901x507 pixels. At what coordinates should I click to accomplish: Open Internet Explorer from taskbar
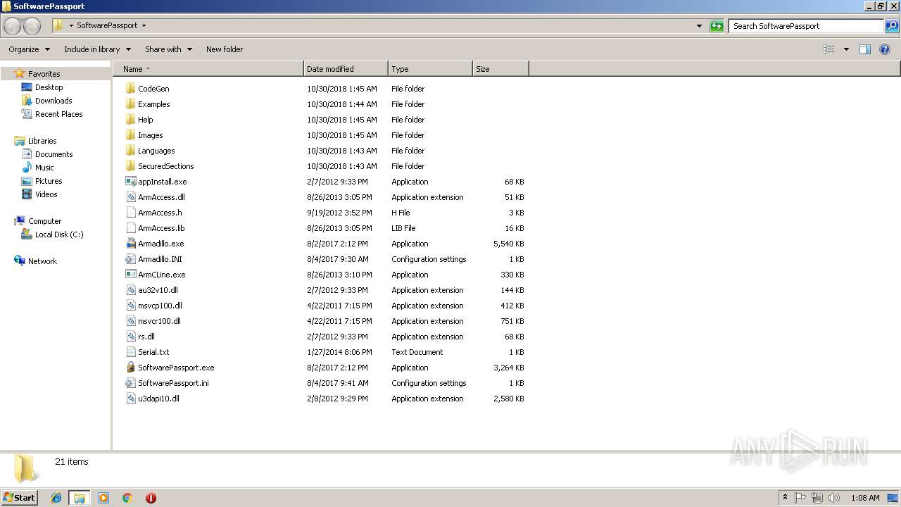(x=56, y=498)
